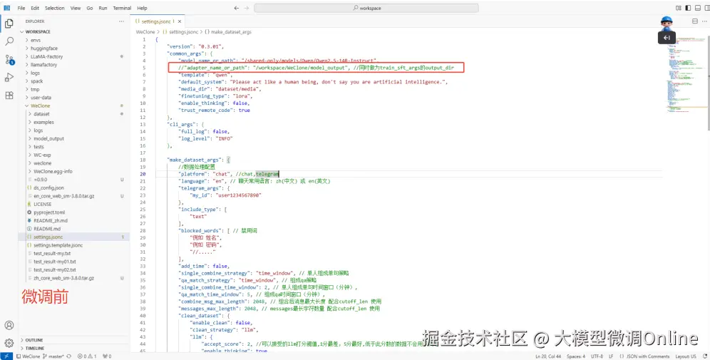This screenshot has width=710, height=360.
Task: Open the Go menu
Action: 90,8
